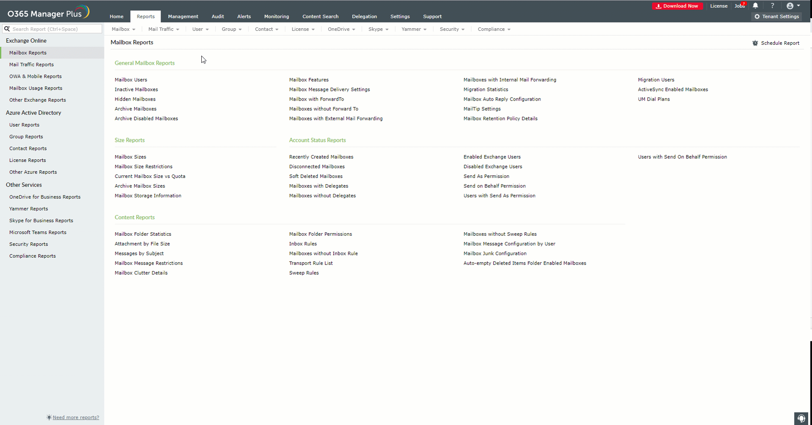Screen dimensions: 812x425
Task: Open the Inactive Mailboxes report
Action: coord(136,89)
